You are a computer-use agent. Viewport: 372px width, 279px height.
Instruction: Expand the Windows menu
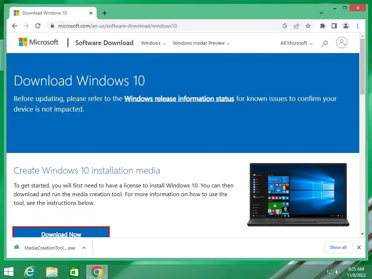153,43
